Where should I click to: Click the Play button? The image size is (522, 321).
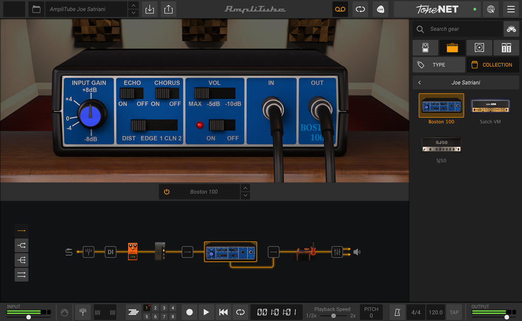click(x=206, y=312)
